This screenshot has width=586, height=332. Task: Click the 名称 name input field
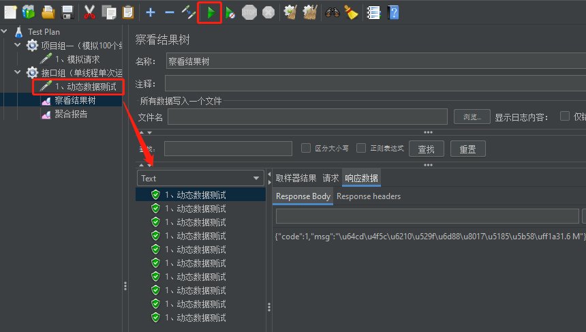tap(375, 61)
